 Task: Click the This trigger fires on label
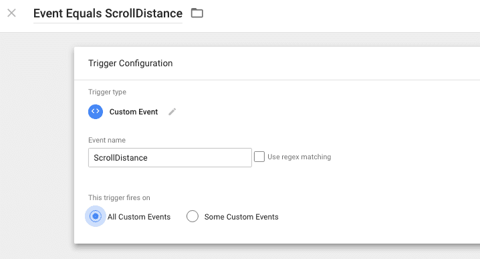coord(119,197)
